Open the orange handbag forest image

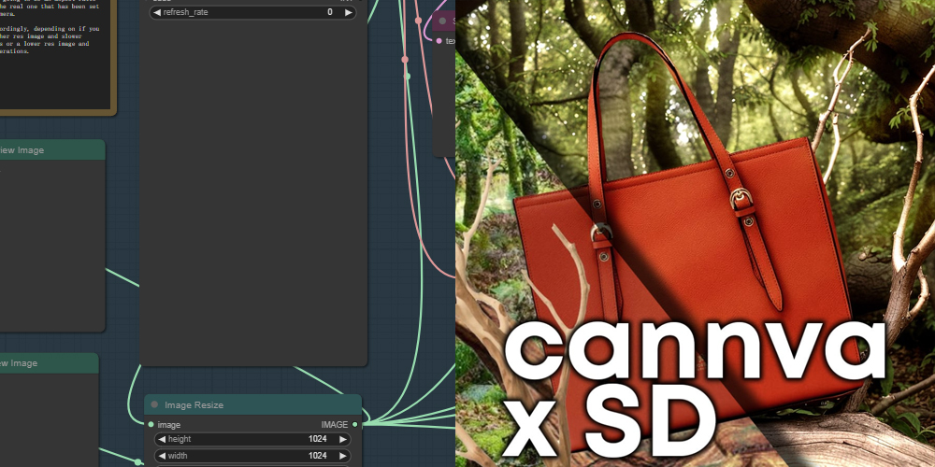click(696, 233)
